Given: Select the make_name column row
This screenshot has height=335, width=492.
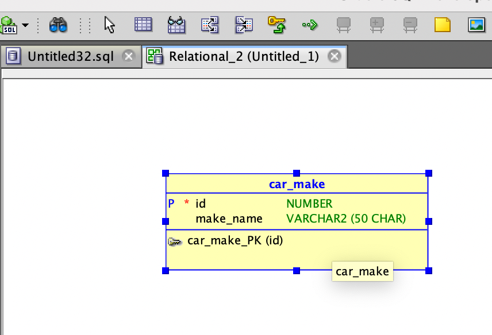Looking at the screenshot, I should point(229,219).
